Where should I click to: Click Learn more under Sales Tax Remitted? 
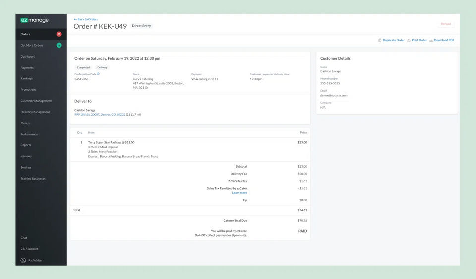pos(239,193)
